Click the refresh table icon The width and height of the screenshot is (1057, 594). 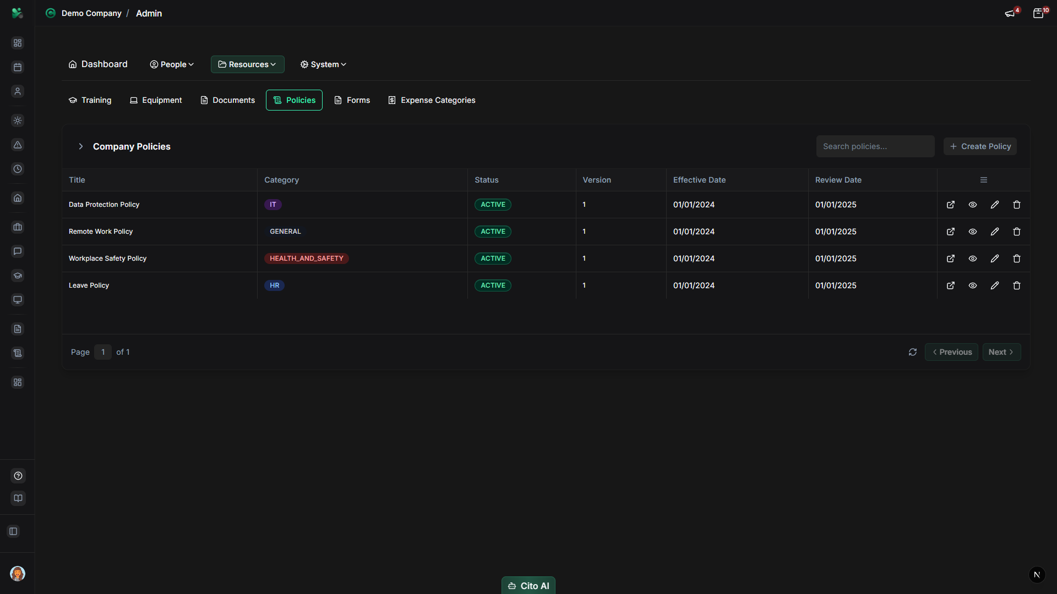click(x=913, y=352)
